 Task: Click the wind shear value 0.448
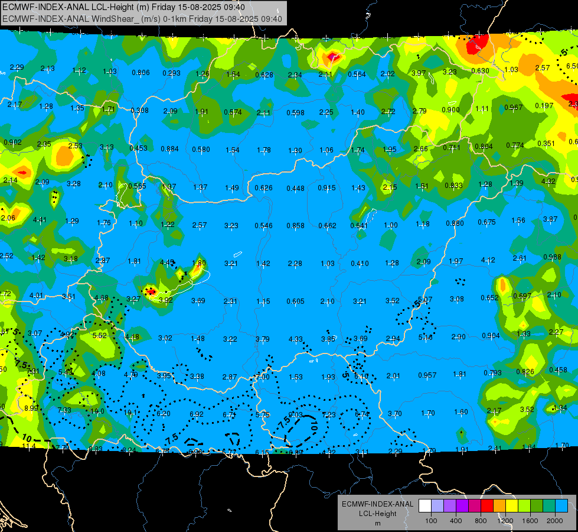pos(296,189)
